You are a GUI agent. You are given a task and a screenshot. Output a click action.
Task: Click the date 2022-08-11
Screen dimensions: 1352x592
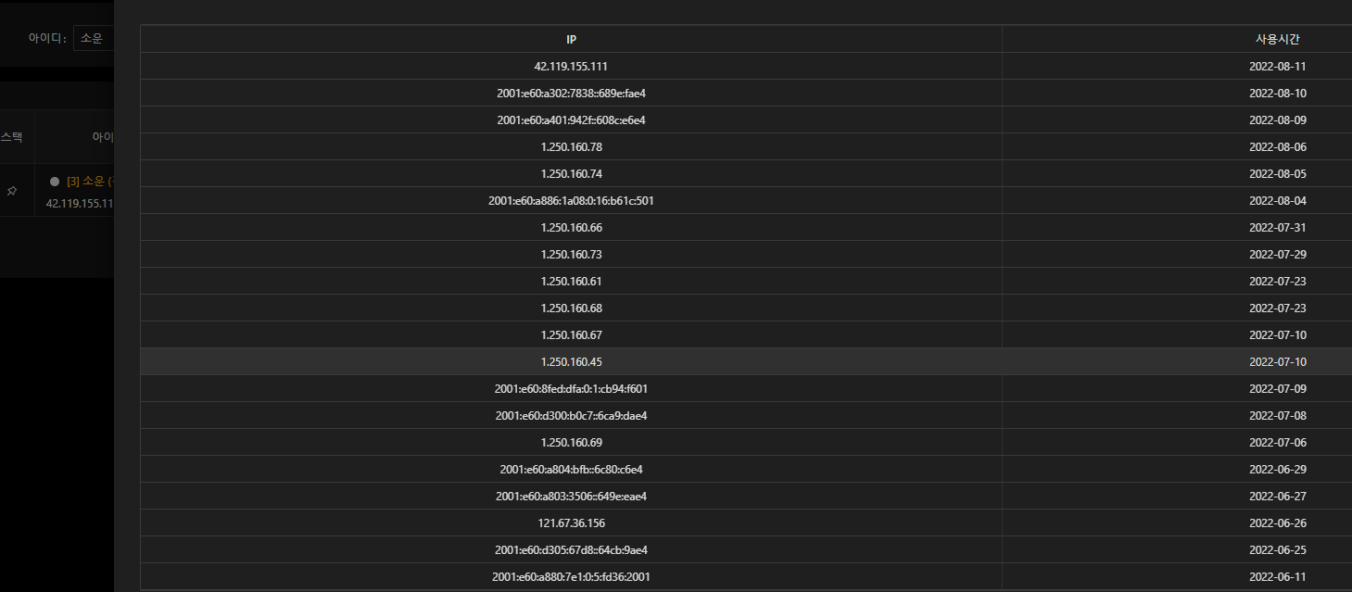pyautogui.click(x=1277, y=66)
